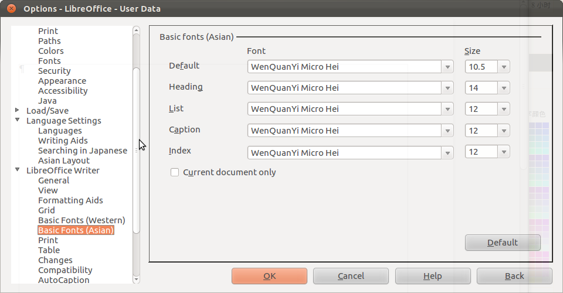Enable Current document only checkbox
563x293 pixels.
tap(175, 172)
